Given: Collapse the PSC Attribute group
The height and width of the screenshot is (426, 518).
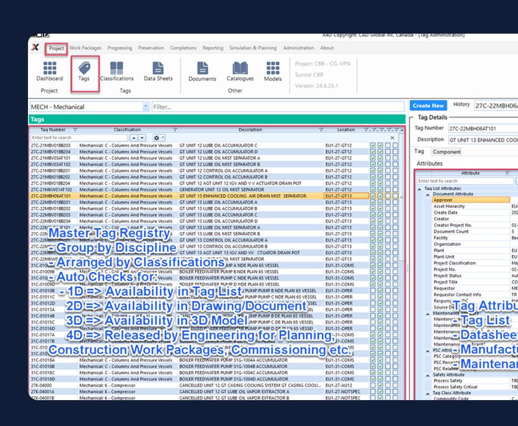Looking at the screenshot, I should point(427,351).
